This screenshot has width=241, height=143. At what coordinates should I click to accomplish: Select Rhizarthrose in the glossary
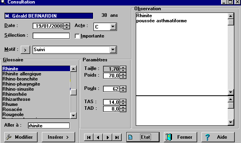coord(36,99)
